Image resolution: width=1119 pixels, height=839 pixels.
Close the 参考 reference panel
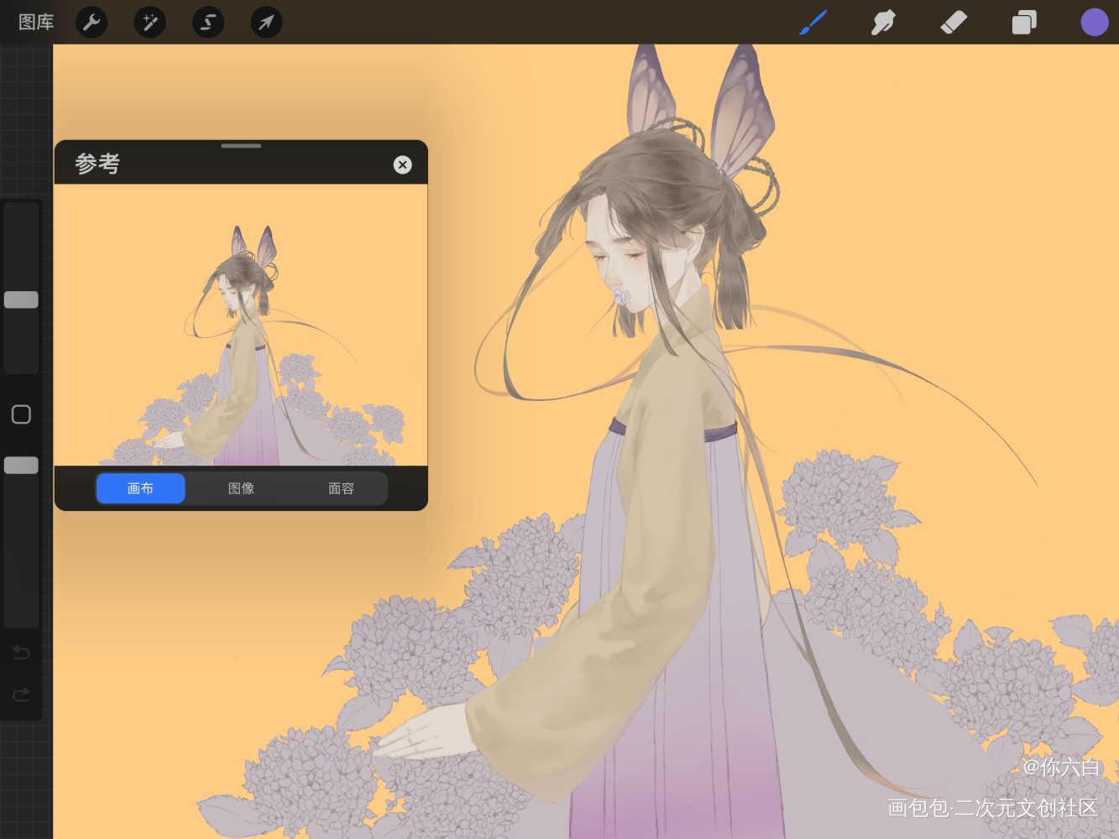coord(403,164)
